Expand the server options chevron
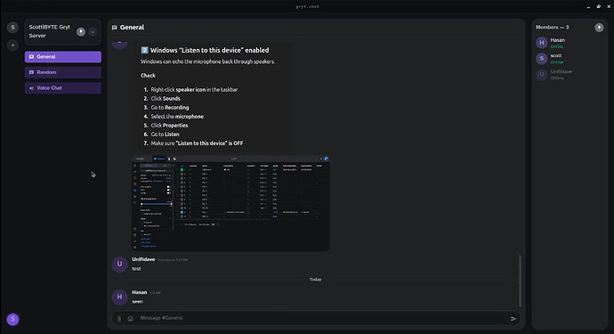The width and height of the screenshot is (614, 334). pyautogui.click(x=93, y=32)
